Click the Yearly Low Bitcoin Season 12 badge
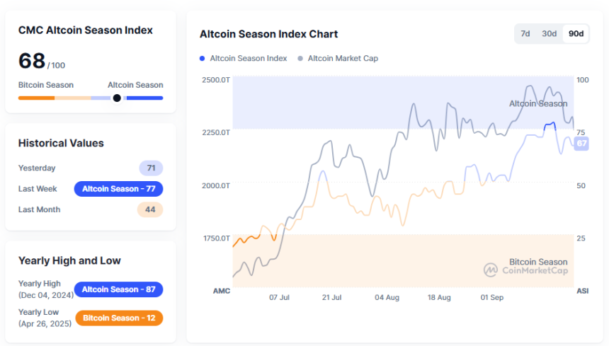Screen dimensions: 609x346 coord(118,318)
